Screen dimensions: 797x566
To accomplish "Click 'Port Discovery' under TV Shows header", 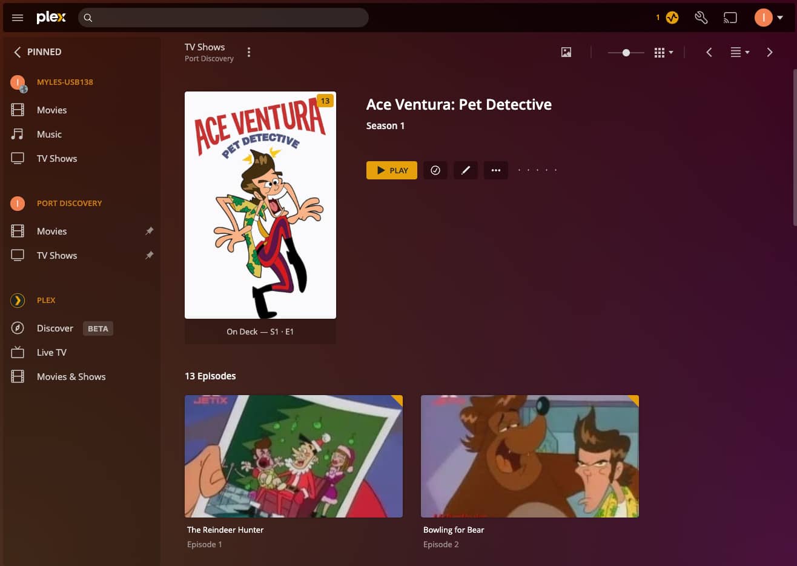I will pyautogui.click(x=209, y=59).
